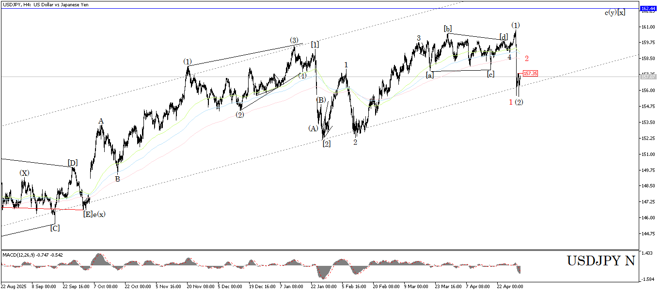
Task: Click the 22 Jan 00:00 date label
Action: [x=324, y=286]
